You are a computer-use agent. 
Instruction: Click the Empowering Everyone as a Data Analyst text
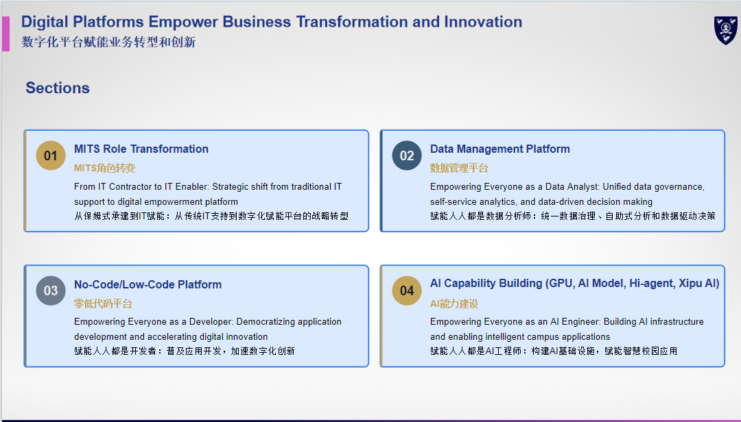tap(567, 194)
